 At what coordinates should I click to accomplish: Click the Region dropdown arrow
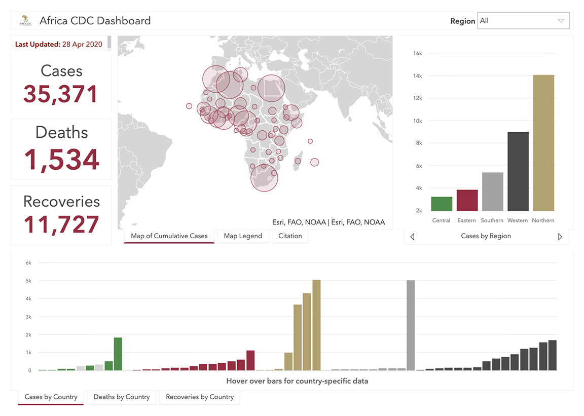(x=560, y=21)
